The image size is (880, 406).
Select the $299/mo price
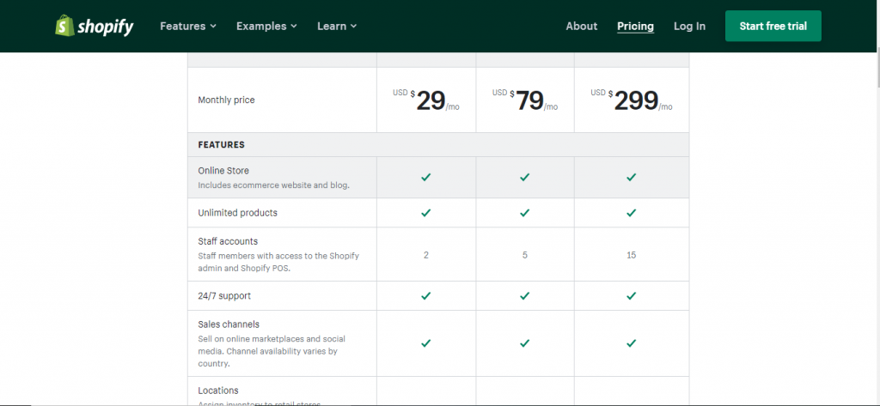[x=632, y=100]
